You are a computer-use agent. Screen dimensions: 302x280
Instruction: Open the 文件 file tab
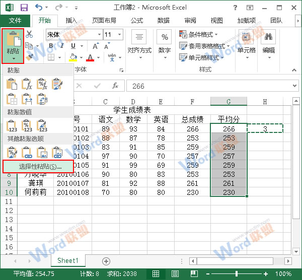15,21
